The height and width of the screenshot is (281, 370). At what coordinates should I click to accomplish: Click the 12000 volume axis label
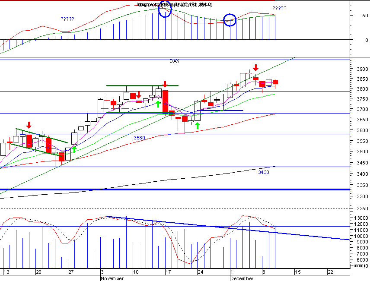click(361, 224)
